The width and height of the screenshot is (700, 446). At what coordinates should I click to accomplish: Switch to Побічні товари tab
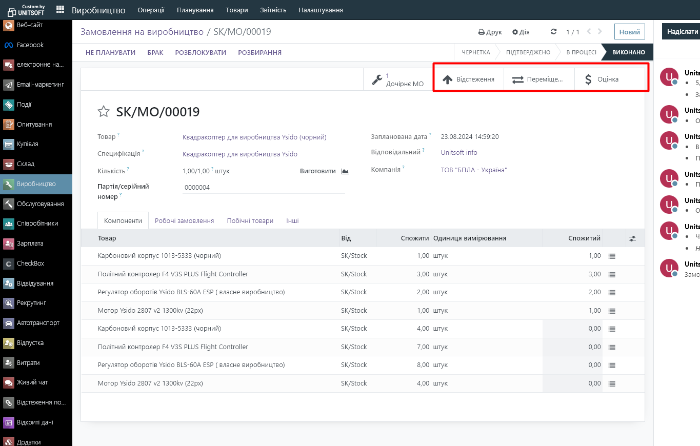250,221
